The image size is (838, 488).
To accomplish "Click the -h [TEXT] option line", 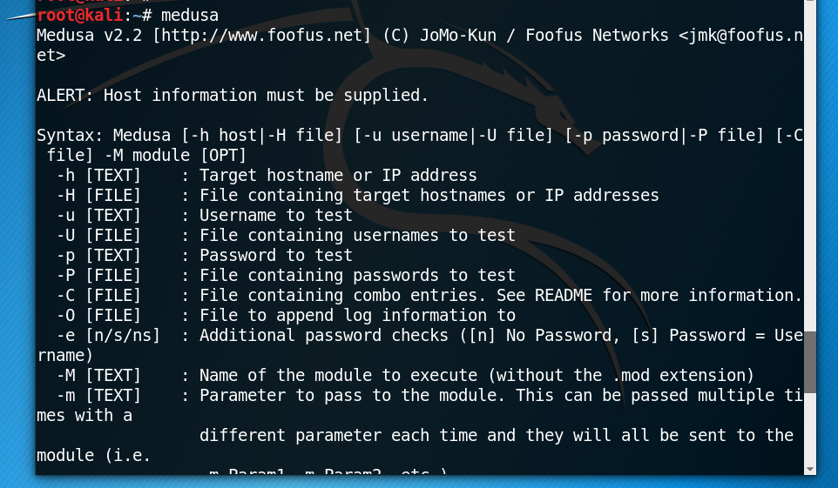I will (267, 175).
